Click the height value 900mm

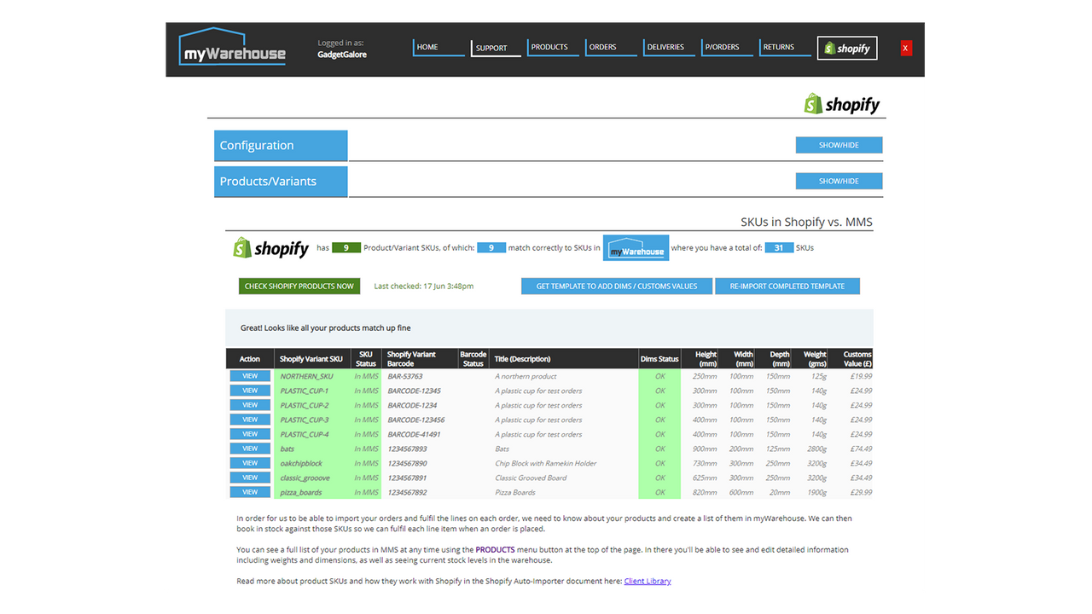click(x=705, y=449)
